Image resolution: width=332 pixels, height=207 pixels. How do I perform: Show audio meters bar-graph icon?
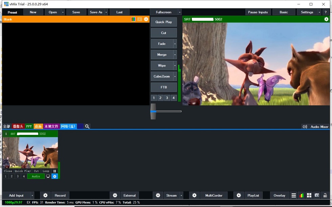pyautogui.click(x=302, y=195)
